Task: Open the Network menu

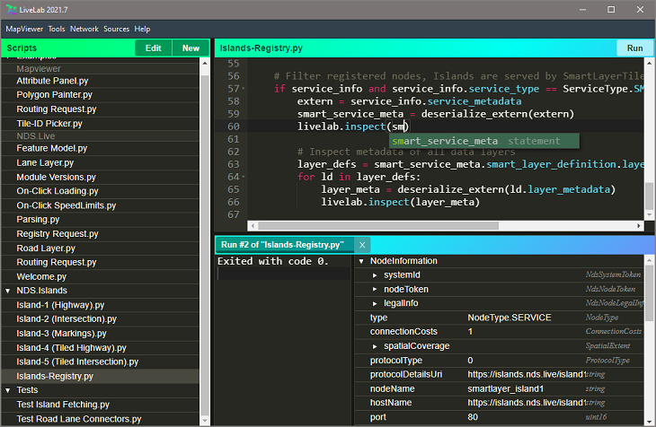Action: click(x=84, y=29)
